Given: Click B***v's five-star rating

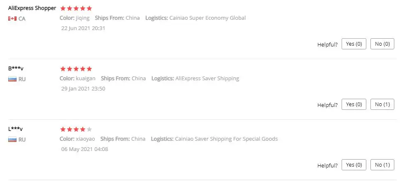Looking at the screenshot, I should 76,69.
